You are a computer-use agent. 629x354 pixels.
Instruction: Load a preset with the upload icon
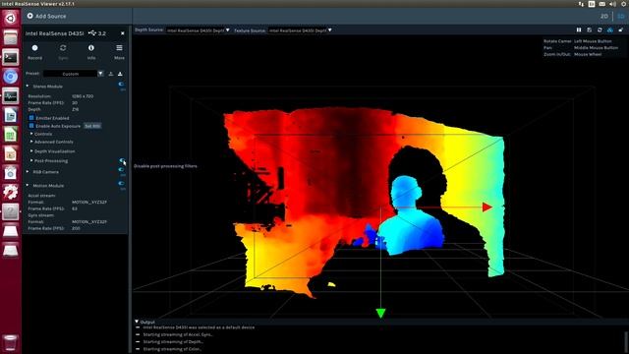click(111, 74)
